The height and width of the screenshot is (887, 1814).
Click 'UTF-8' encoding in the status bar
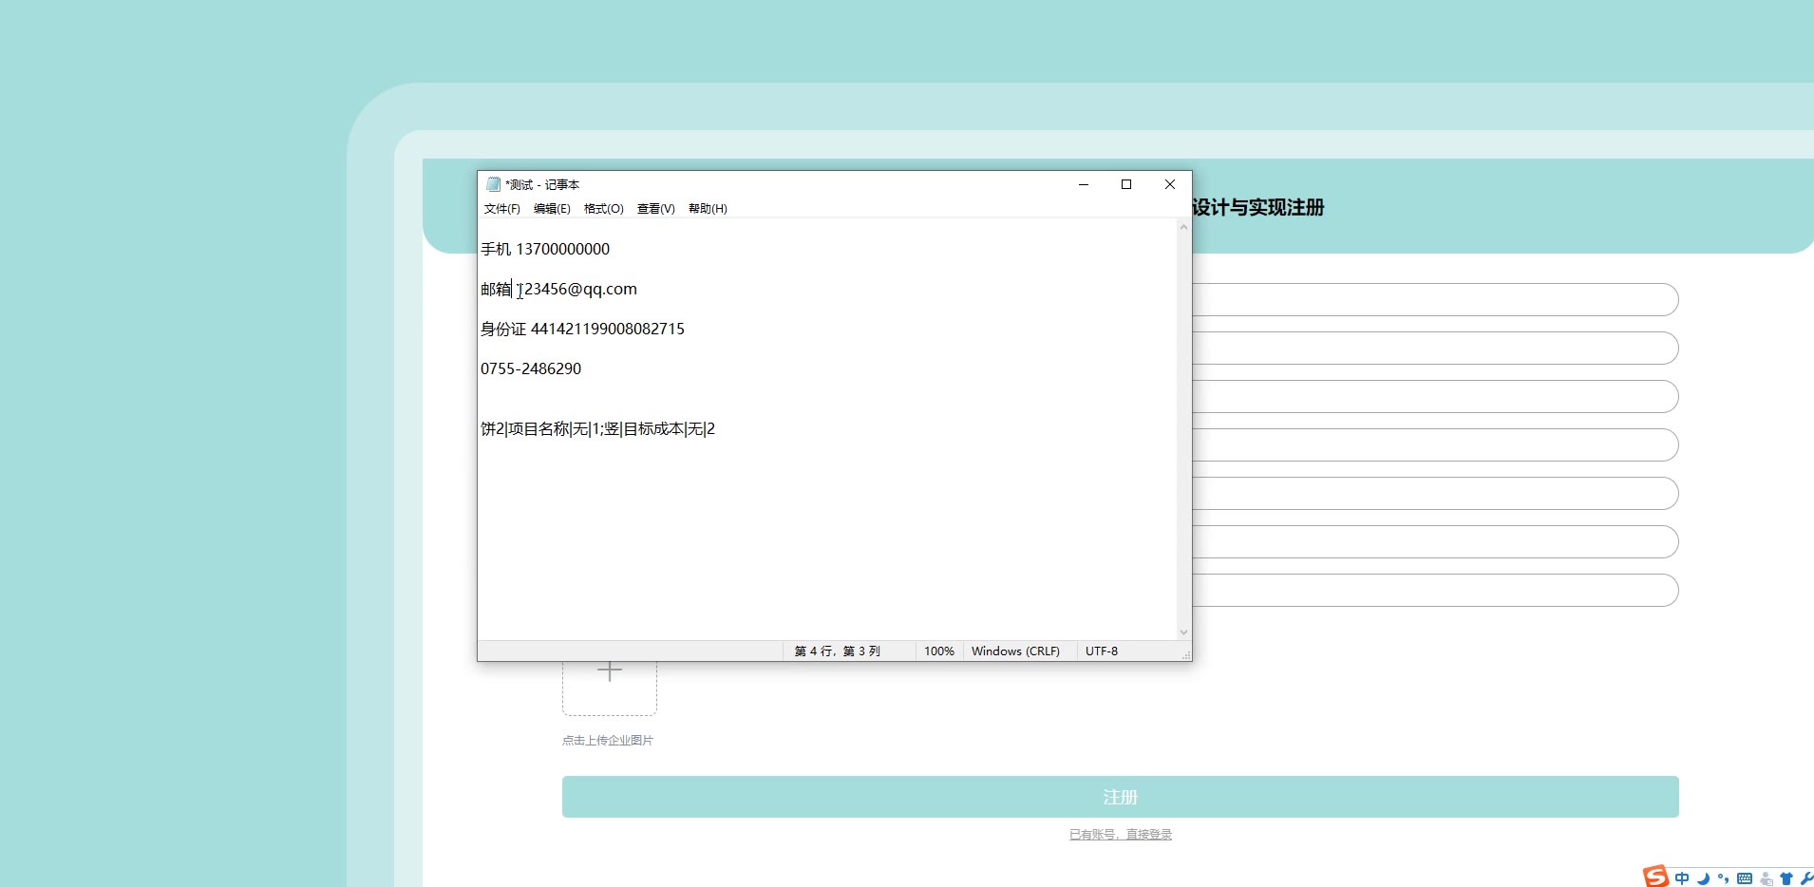(x=1102, y=651)
